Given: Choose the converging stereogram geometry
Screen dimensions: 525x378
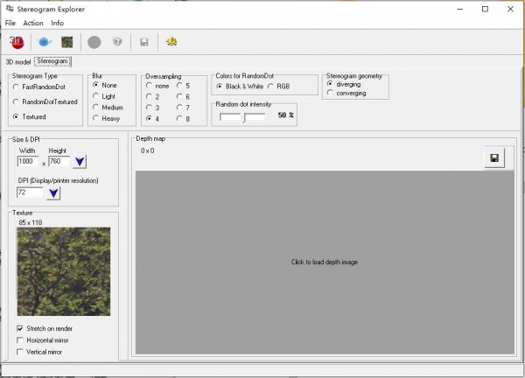Looking at the screenshot, I should [x=330, y=93].
